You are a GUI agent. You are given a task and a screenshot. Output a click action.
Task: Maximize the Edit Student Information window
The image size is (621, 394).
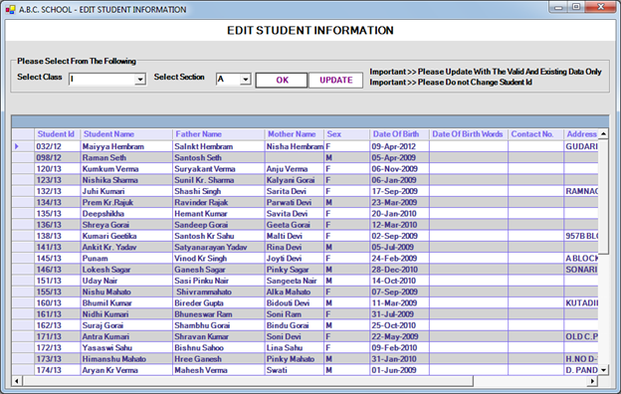(576, 7)
